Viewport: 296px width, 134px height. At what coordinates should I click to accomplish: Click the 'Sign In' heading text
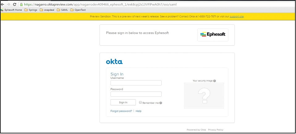pos(117,74)
